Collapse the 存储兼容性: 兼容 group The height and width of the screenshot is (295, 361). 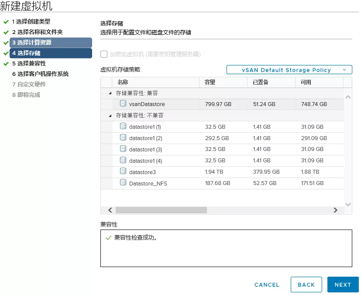(x=109, y=93)
